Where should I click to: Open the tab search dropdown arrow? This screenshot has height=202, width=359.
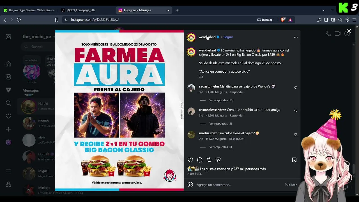pos(324,10)
